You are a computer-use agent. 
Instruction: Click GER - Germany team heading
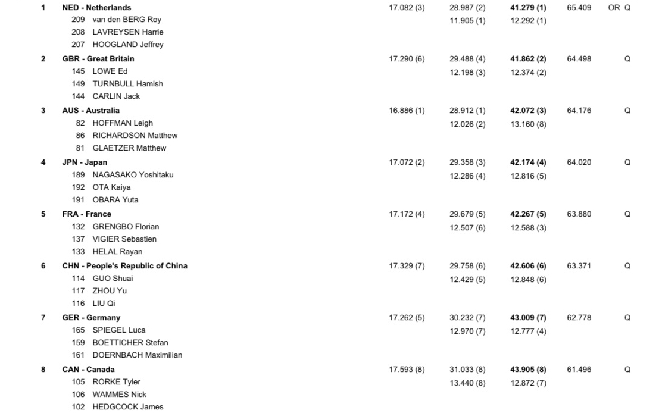pyautogui.click(x=91, y=318)
